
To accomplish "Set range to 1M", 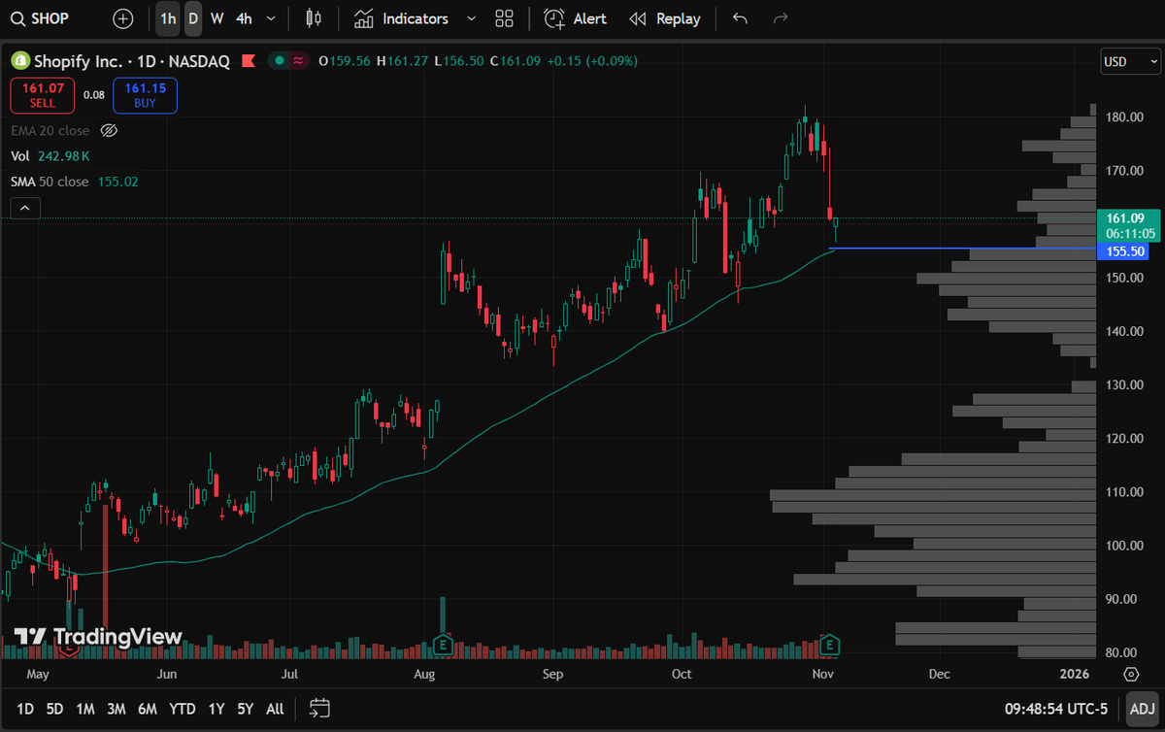I will pos(85,709).
